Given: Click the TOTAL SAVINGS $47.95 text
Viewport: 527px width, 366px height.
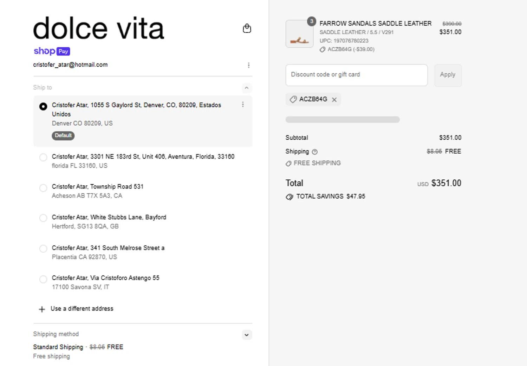Looking at the screenshot, I should tap(331, 197).
